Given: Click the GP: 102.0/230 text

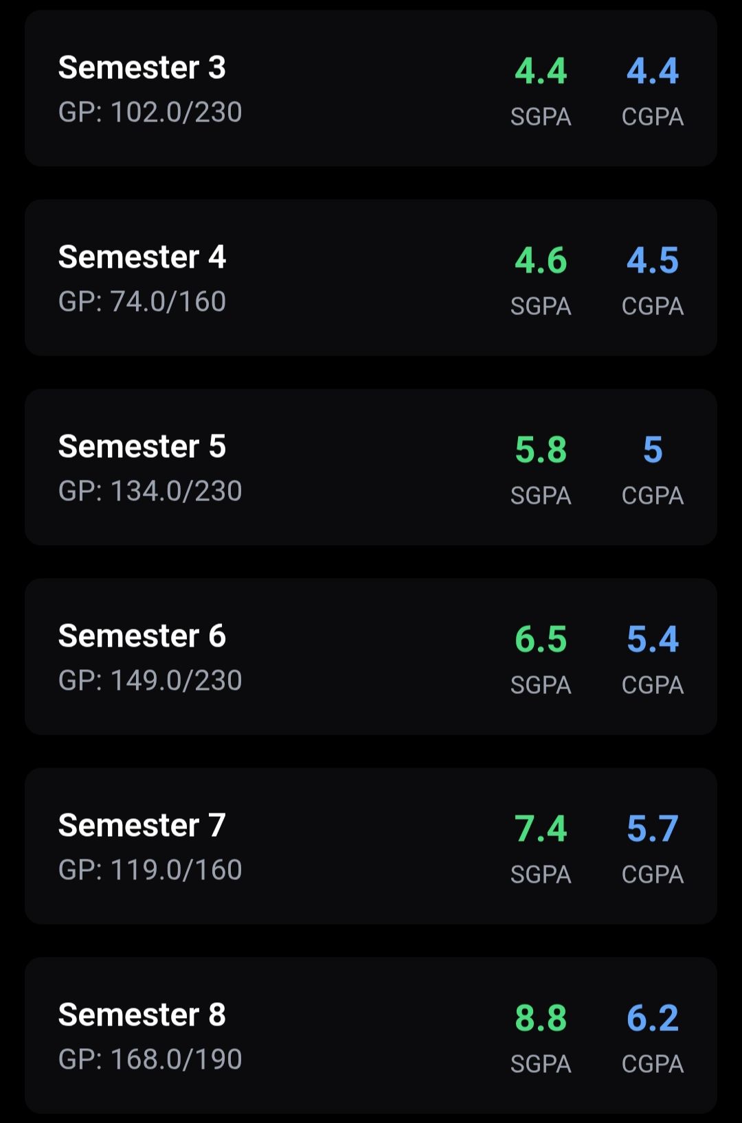Looking at the screenshot, I should [x=150, y=113].
